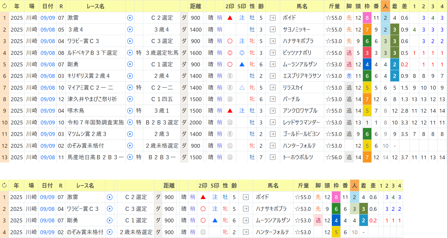Screen dimensions: 447x238
Task: Click the refresh icon in the lower table header
Action: (x=4, y=186)
